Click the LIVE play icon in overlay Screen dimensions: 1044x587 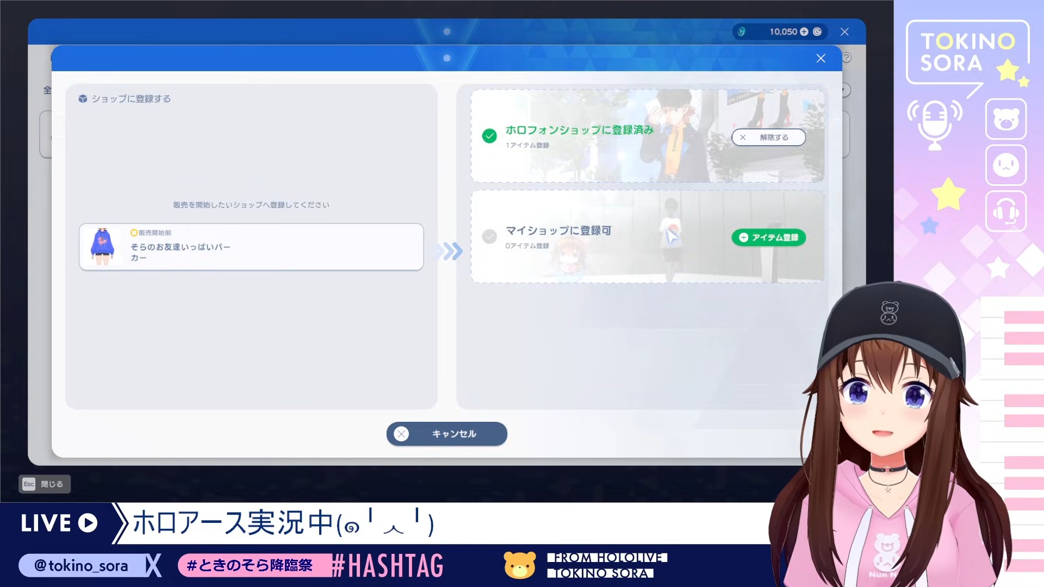tap(88, 523)
